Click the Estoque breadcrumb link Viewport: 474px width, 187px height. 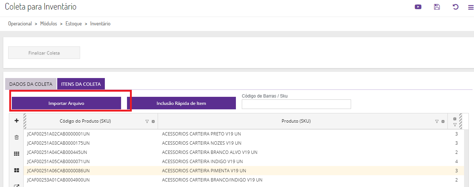(73, 24)
